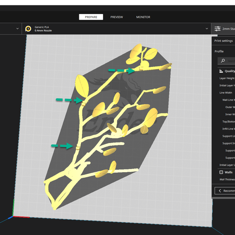Select the Initial Layer Height setting

(227, 86)
